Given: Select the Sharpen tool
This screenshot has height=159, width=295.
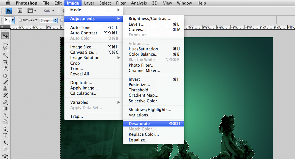Looking at the screenshot, I should 5,115.
